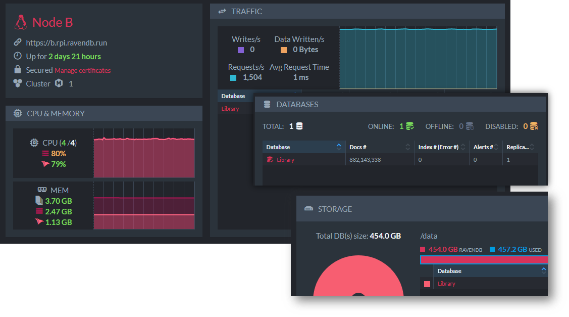Click the CPU & MEMORY chip header icon
This screenshot has height=317, width=569.
pos(17,113)
